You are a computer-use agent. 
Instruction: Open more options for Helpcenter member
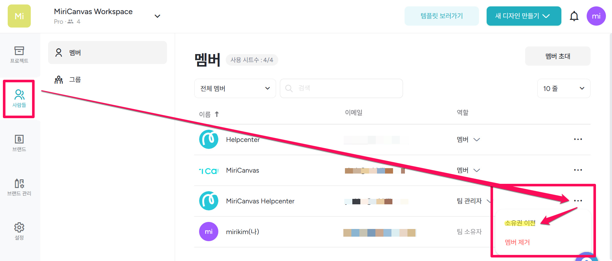tap(578, 139)
